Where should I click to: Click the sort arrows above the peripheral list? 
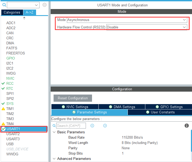click(x=24, y=18)
